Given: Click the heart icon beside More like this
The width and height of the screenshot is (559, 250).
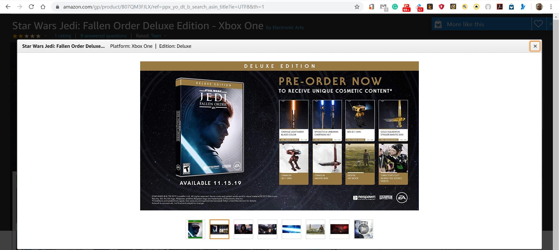Looking at the screenshot, I should (538, 24).
